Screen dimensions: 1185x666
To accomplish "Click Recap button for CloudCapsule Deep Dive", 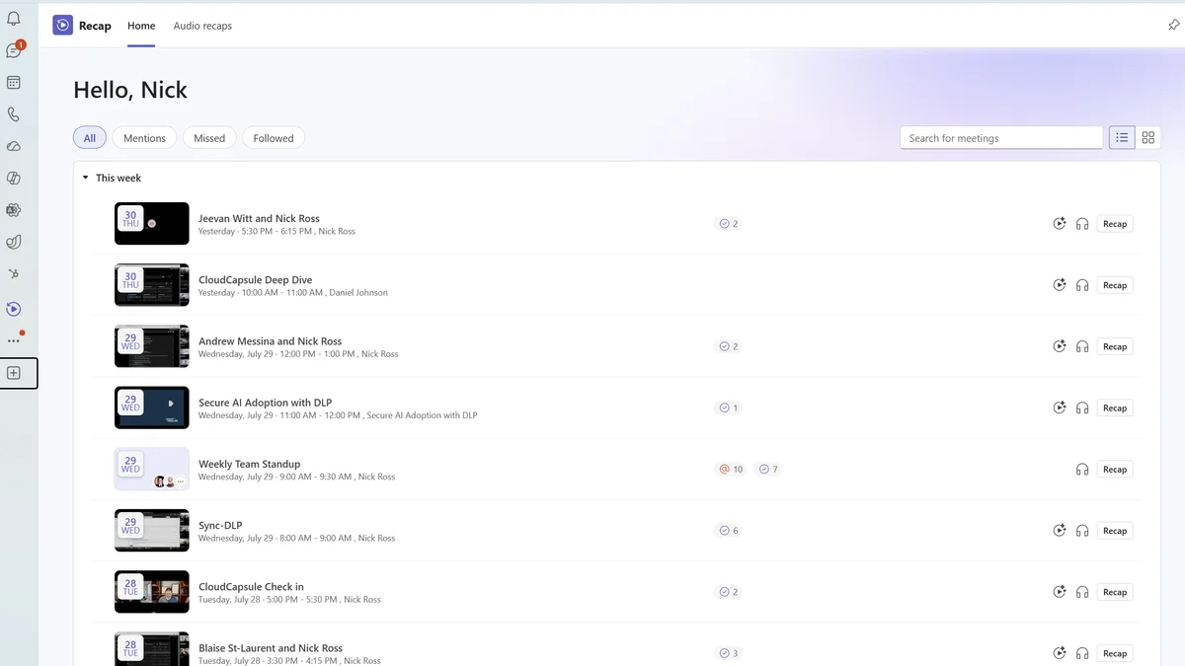I will 1115,285.
